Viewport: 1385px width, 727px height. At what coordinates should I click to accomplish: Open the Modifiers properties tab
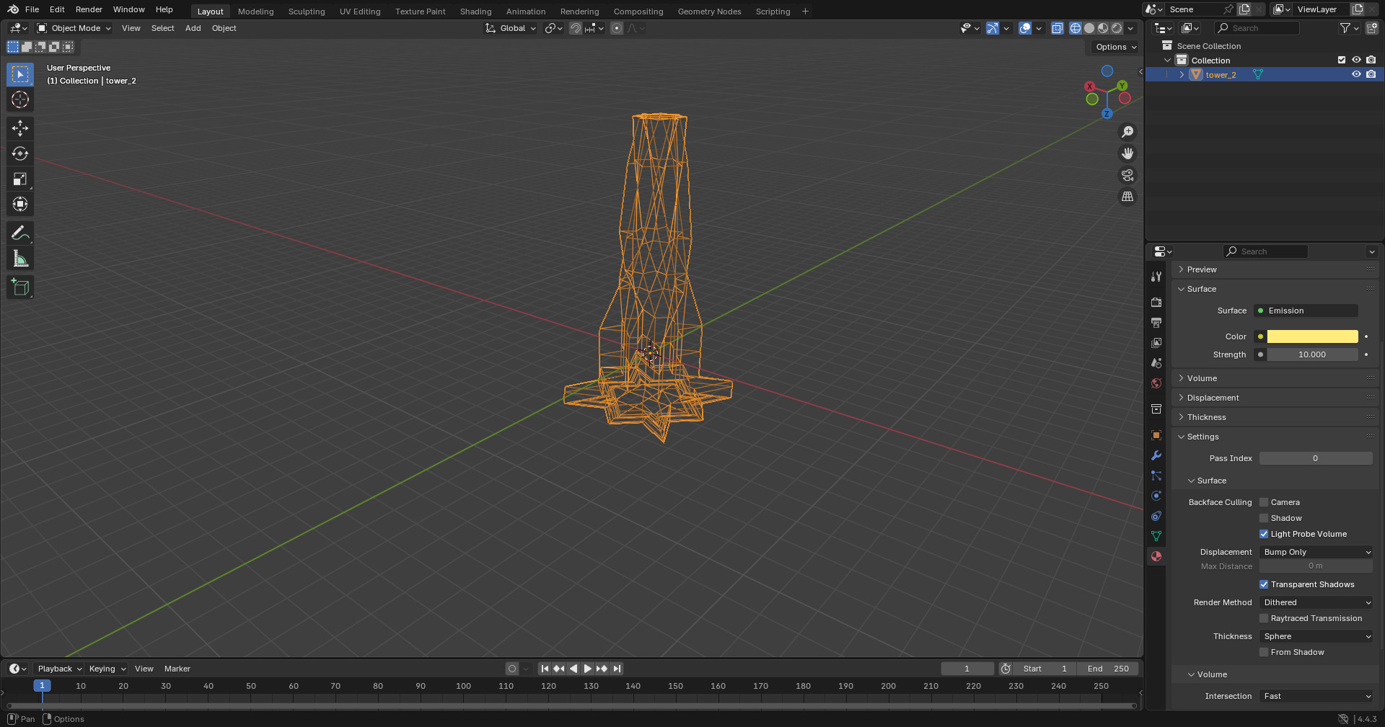tap(1156, 455)
